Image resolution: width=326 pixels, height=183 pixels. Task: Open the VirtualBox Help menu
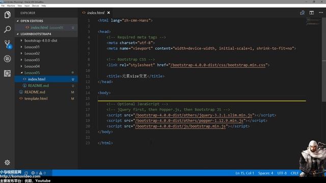click(x=44, y=6)
